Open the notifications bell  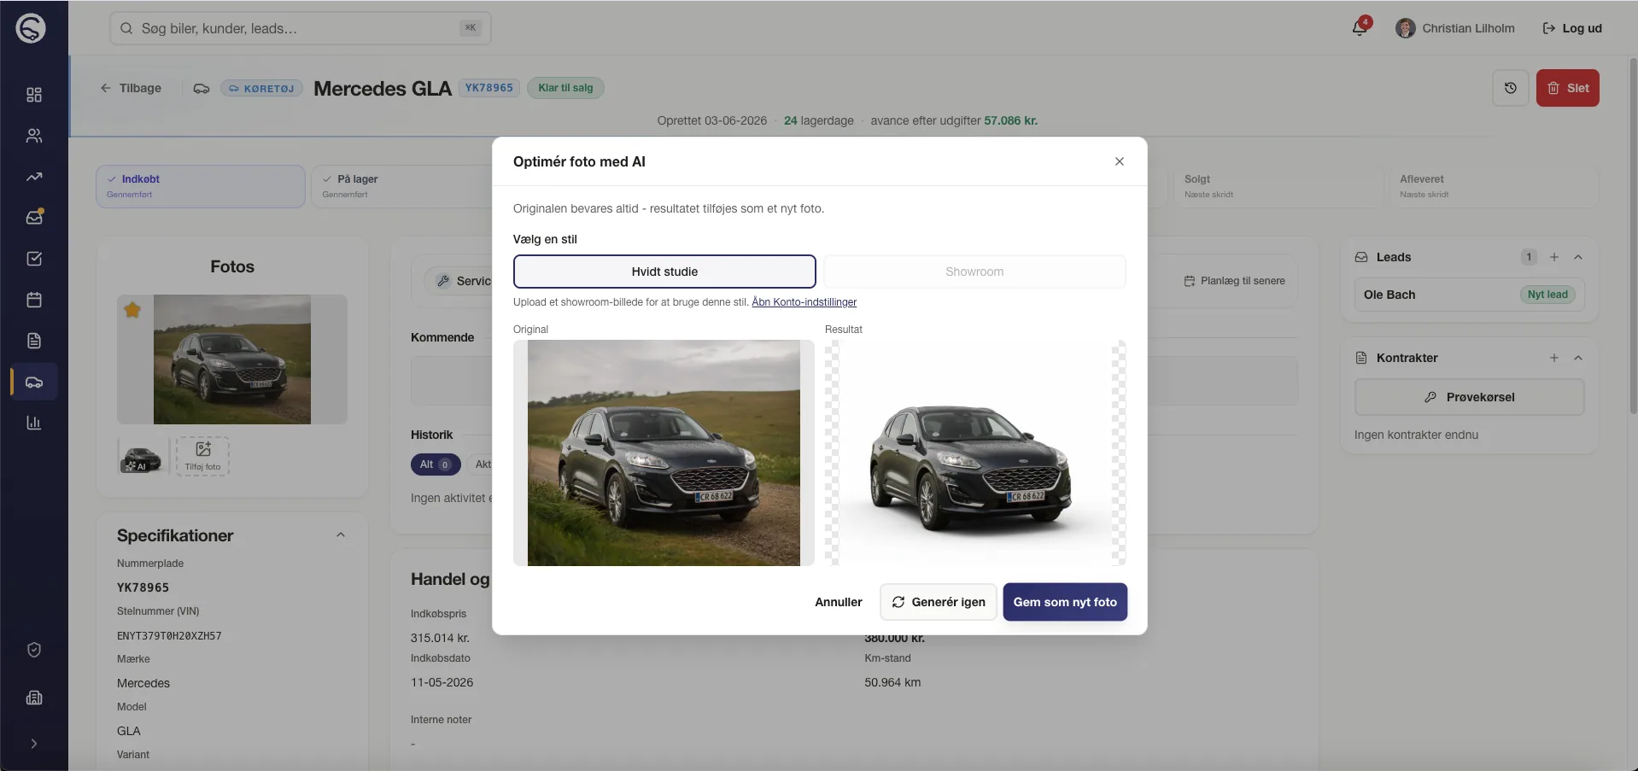1359,28
